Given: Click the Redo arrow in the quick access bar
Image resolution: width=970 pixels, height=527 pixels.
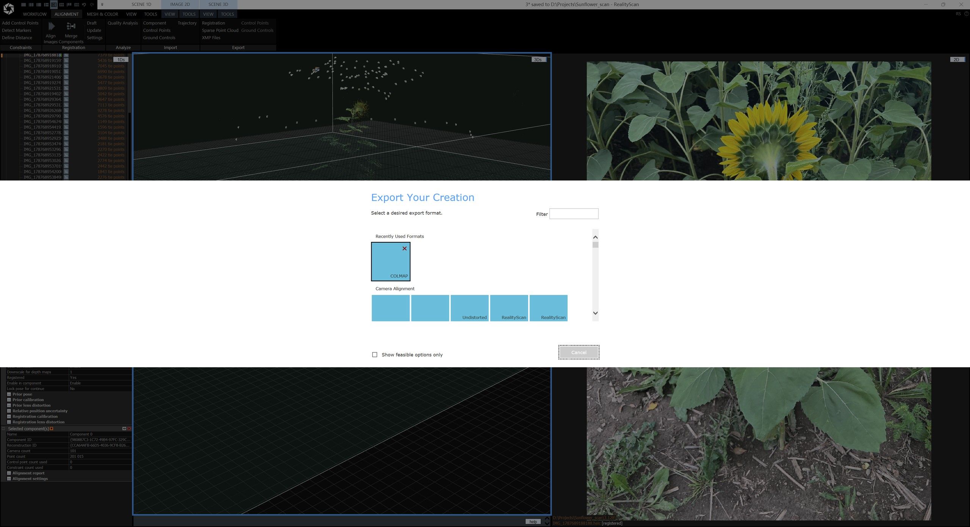Looking at the screenshot, I should (x=92, y=5).
